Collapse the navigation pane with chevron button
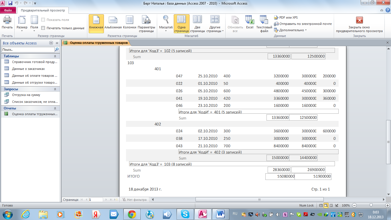 pos(57,43)
